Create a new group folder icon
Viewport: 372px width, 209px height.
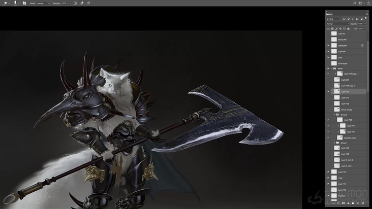click(353, 203)
